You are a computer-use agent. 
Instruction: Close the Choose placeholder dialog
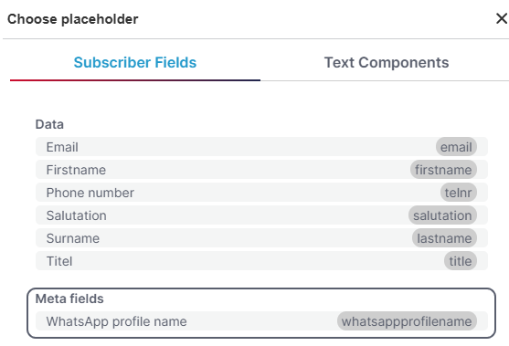[502, 18]
